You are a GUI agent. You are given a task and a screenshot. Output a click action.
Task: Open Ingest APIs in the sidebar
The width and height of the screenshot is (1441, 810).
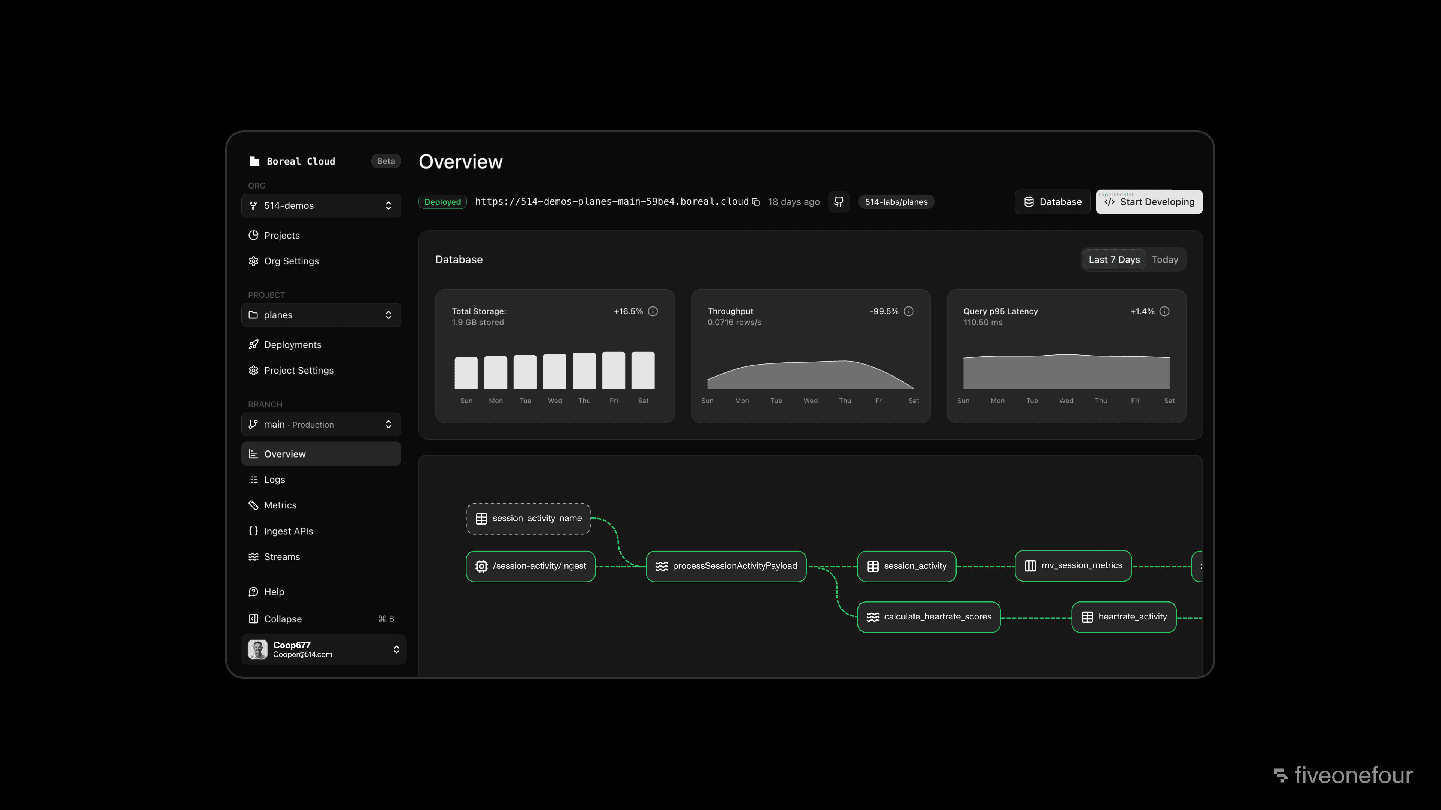(x=288, y=531)
